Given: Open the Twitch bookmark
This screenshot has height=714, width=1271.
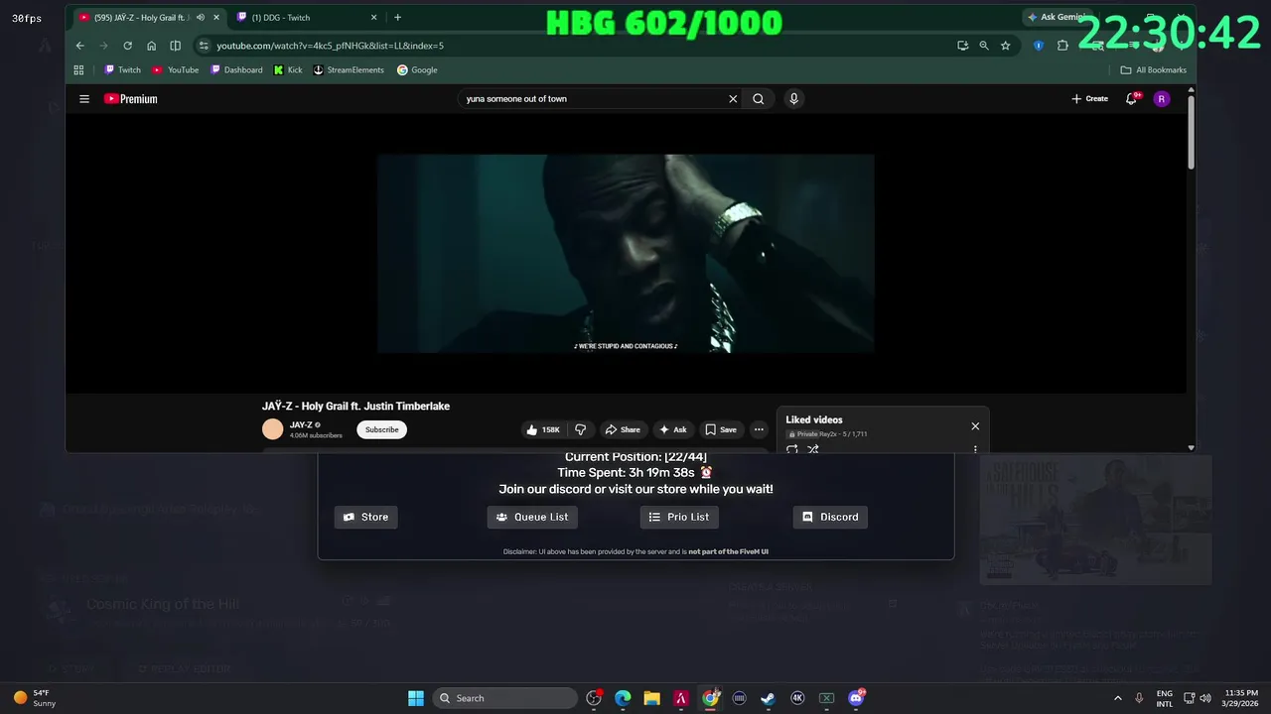Looking at the screenshot, I should (x=123, y=70).
